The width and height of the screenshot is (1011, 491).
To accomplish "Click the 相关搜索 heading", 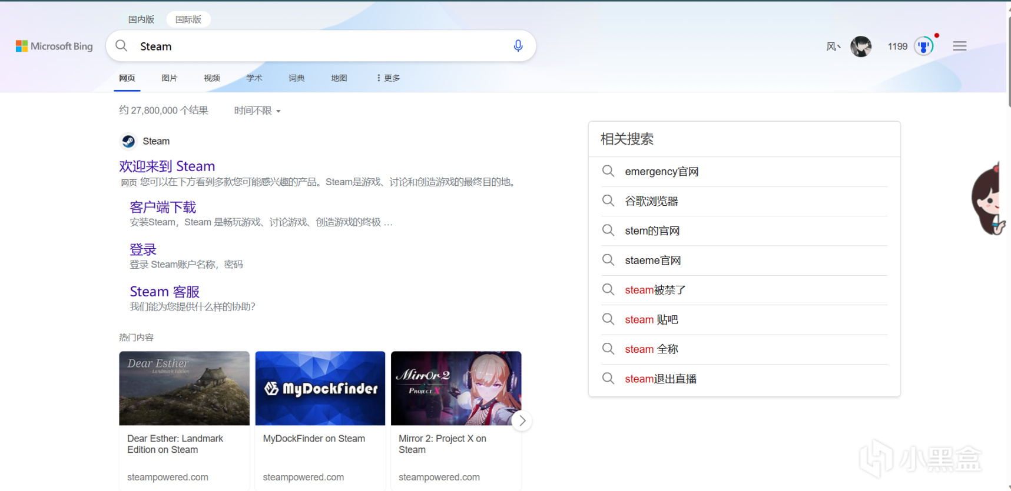I will tap(627, 139).
